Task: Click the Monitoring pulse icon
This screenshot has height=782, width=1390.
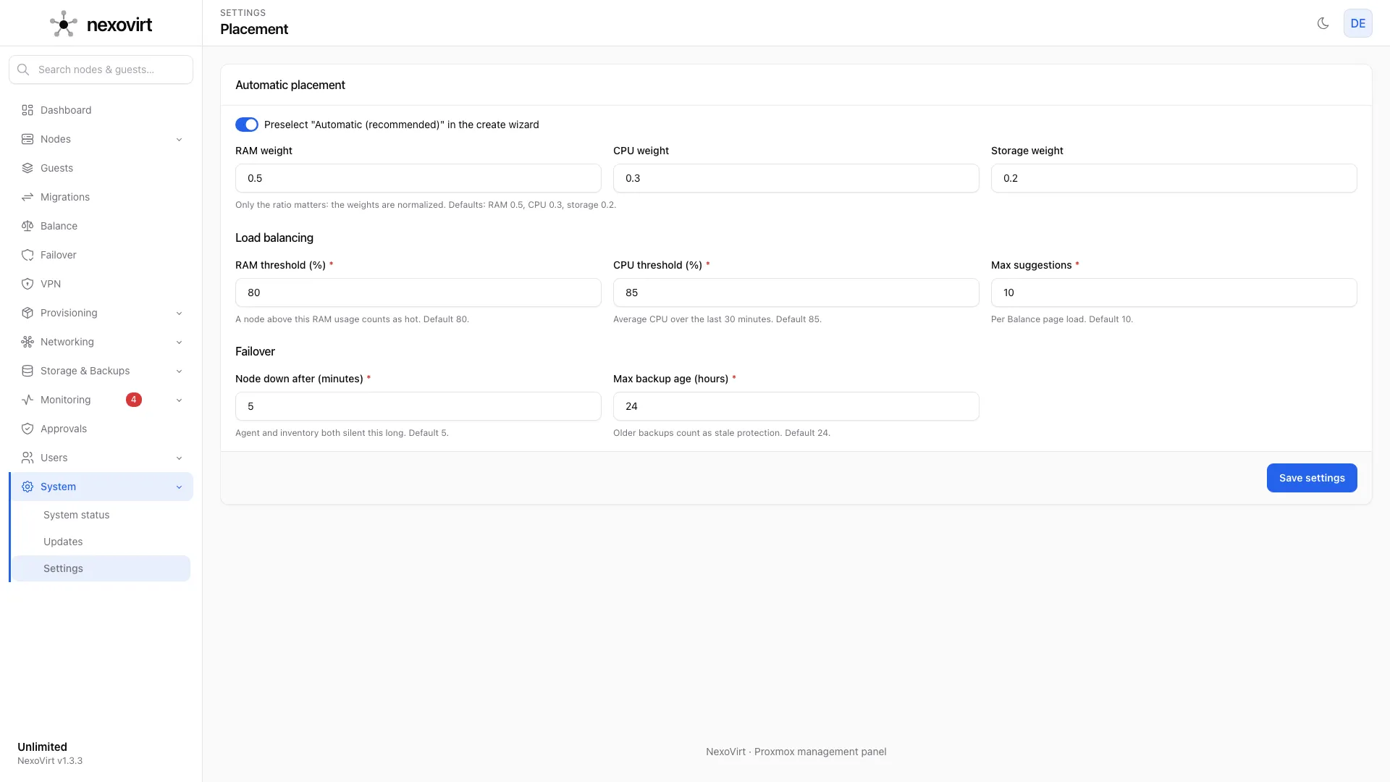Action: click(x=28, y=400)
